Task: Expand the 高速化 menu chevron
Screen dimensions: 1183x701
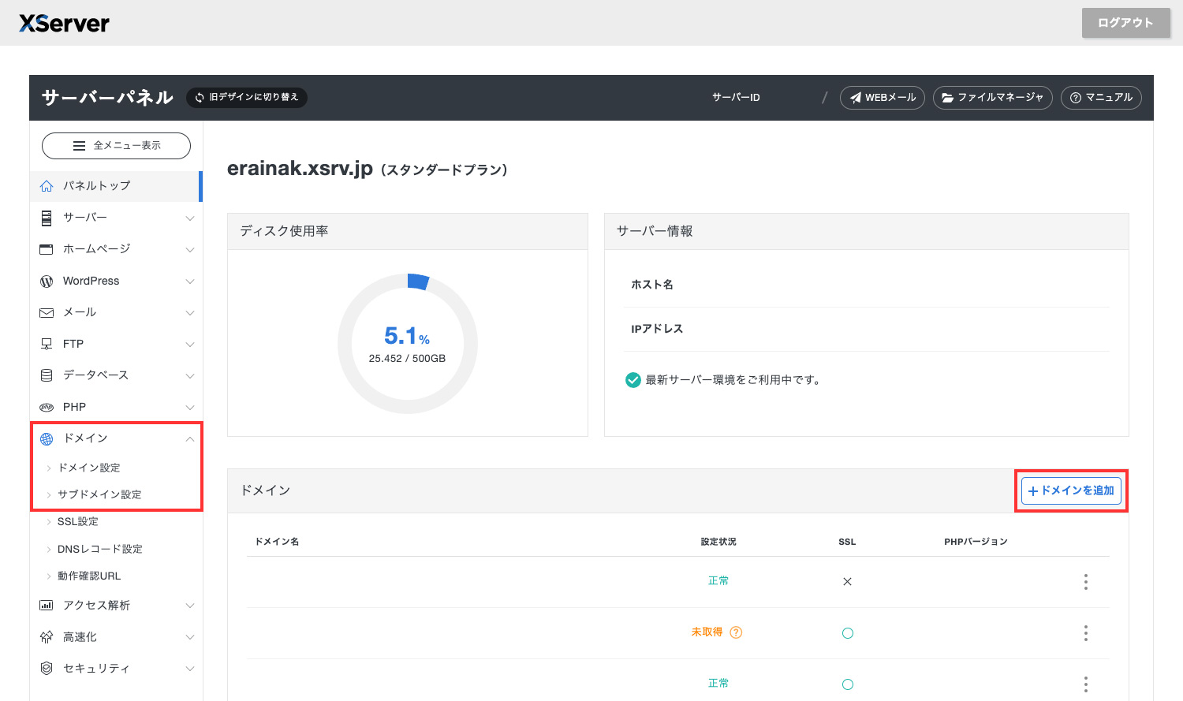Action: [x=190, y=637]
